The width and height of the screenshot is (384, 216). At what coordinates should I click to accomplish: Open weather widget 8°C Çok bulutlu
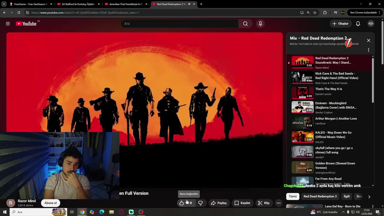tap(324, 212)
